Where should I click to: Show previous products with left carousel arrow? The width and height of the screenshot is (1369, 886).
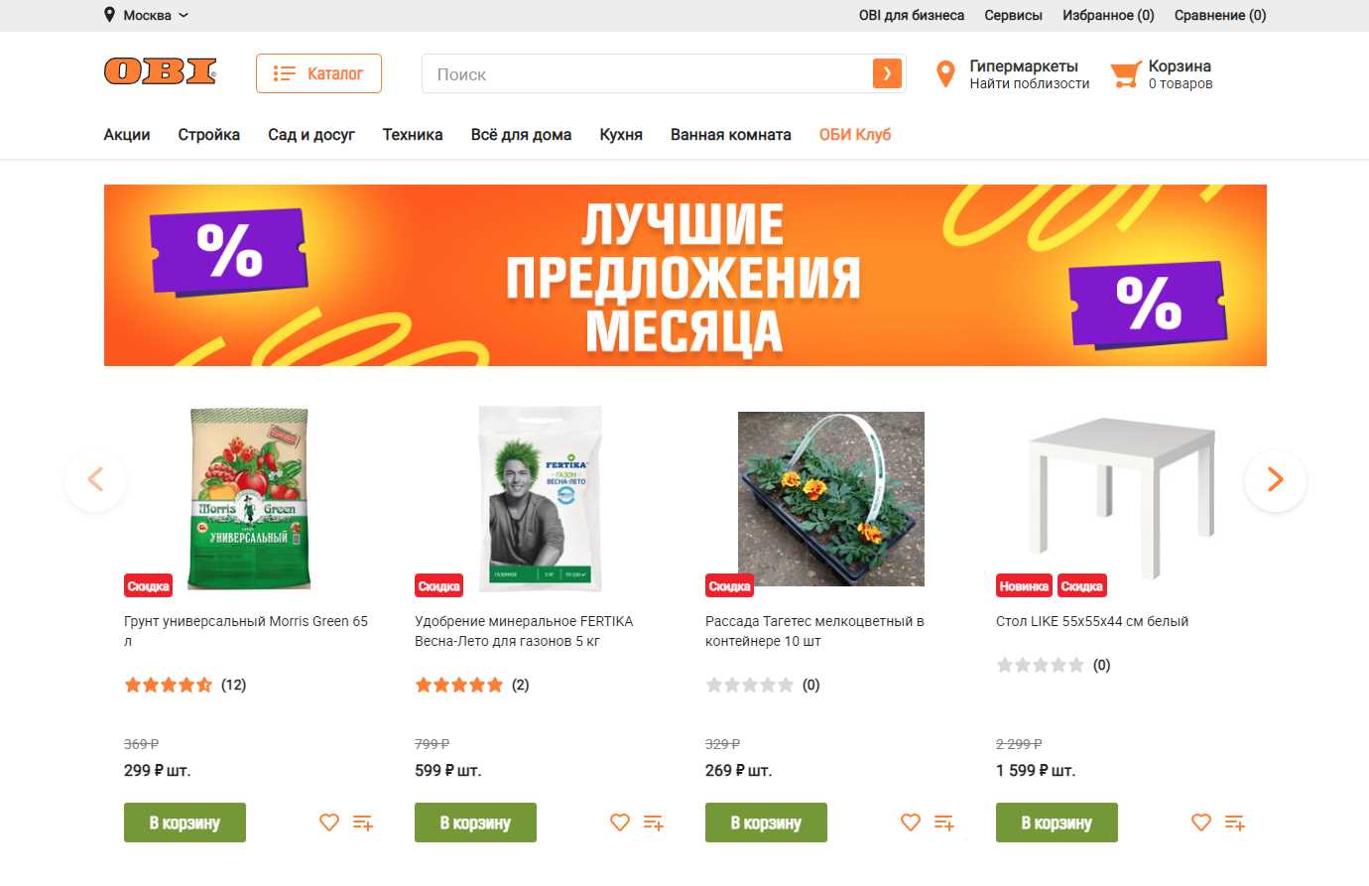(x=95, y=480)
